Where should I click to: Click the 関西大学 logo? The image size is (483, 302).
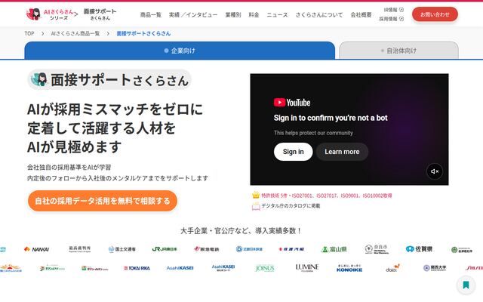[x=435, y=268]
